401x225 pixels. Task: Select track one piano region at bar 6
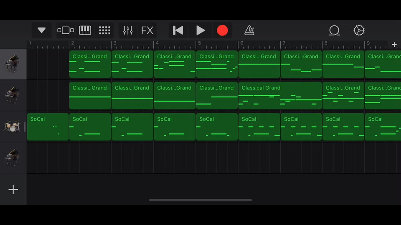tap(259, 64)
